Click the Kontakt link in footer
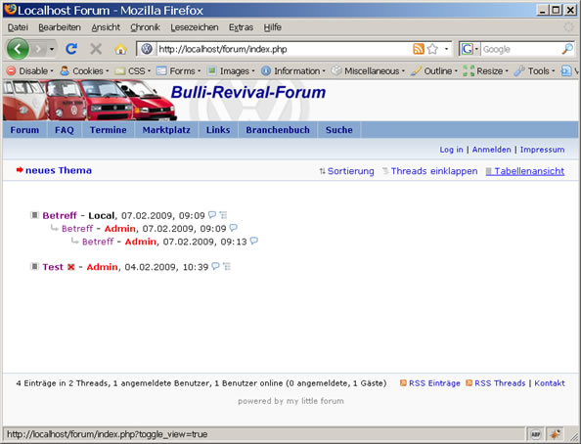Viewport: 581px width, 444px height. pos(550,382)
